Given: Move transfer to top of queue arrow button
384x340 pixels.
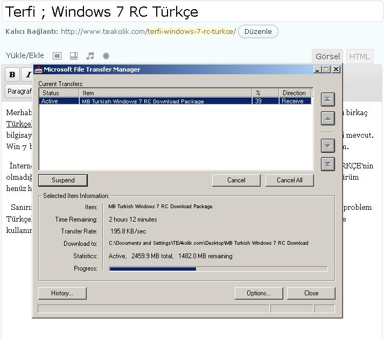Looking at the screenshot, I should pos(327,100).
